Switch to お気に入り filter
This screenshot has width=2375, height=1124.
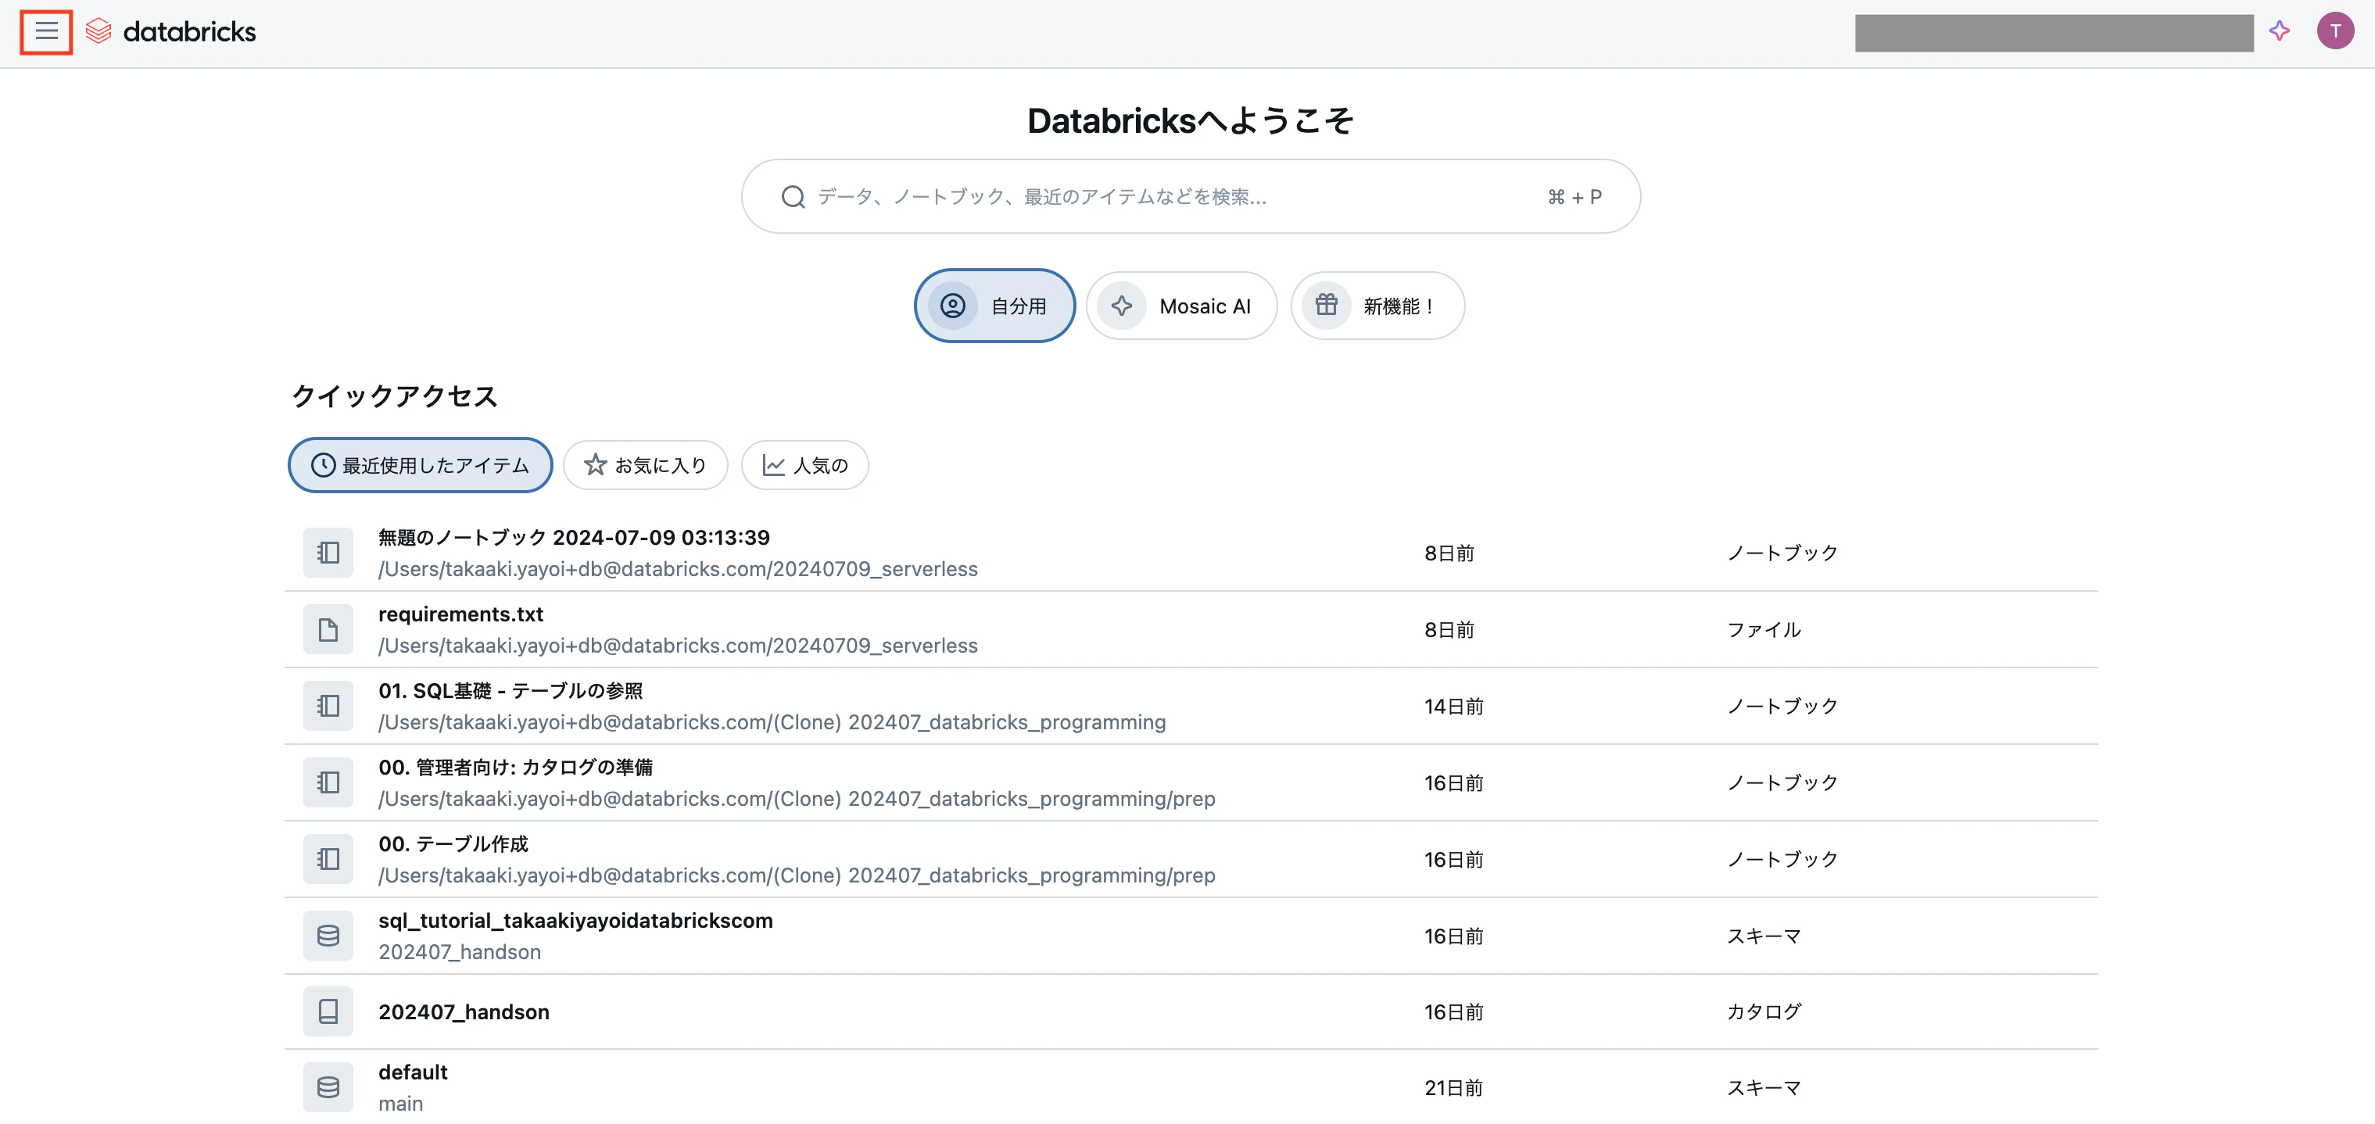tap(646, 465)
